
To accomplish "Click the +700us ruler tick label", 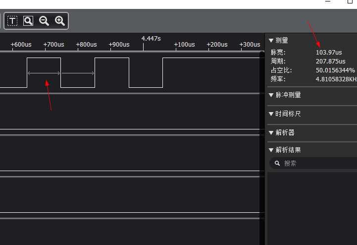I will (54, 45).
